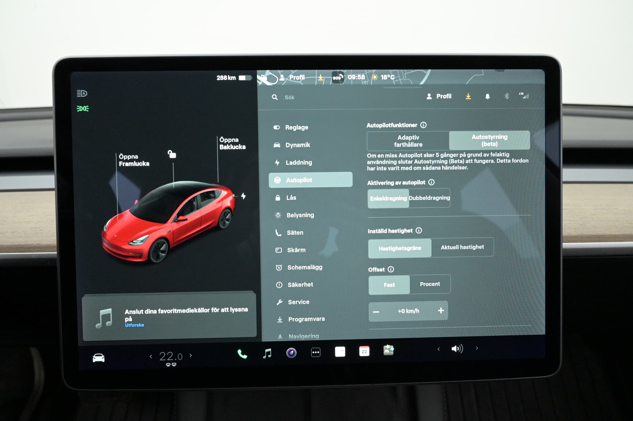Image resolution: width=633 pixels, height=421 pixels.
Task: Decrease speed offset with minus button
Action: click(x=376, y=312)
